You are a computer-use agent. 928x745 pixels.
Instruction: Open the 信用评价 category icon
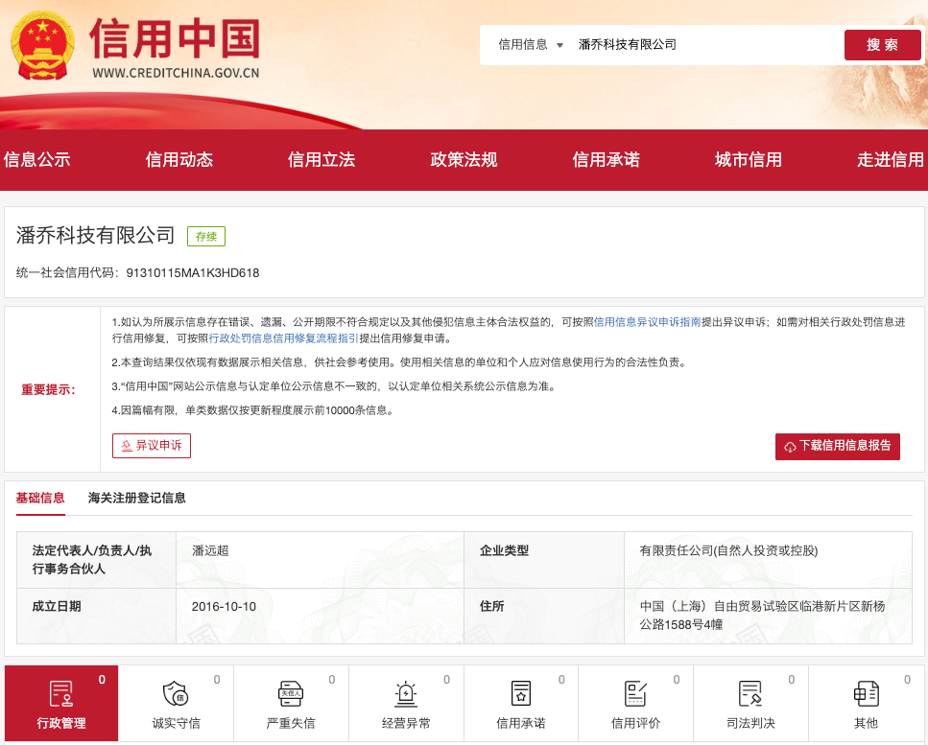pos(635,693)
